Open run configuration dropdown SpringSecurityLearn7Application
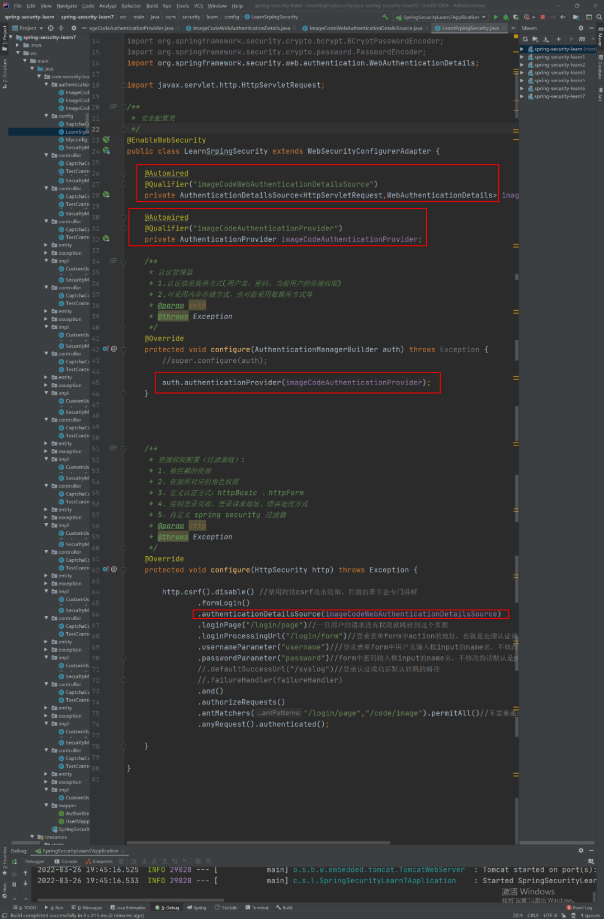 coord(441,17)
